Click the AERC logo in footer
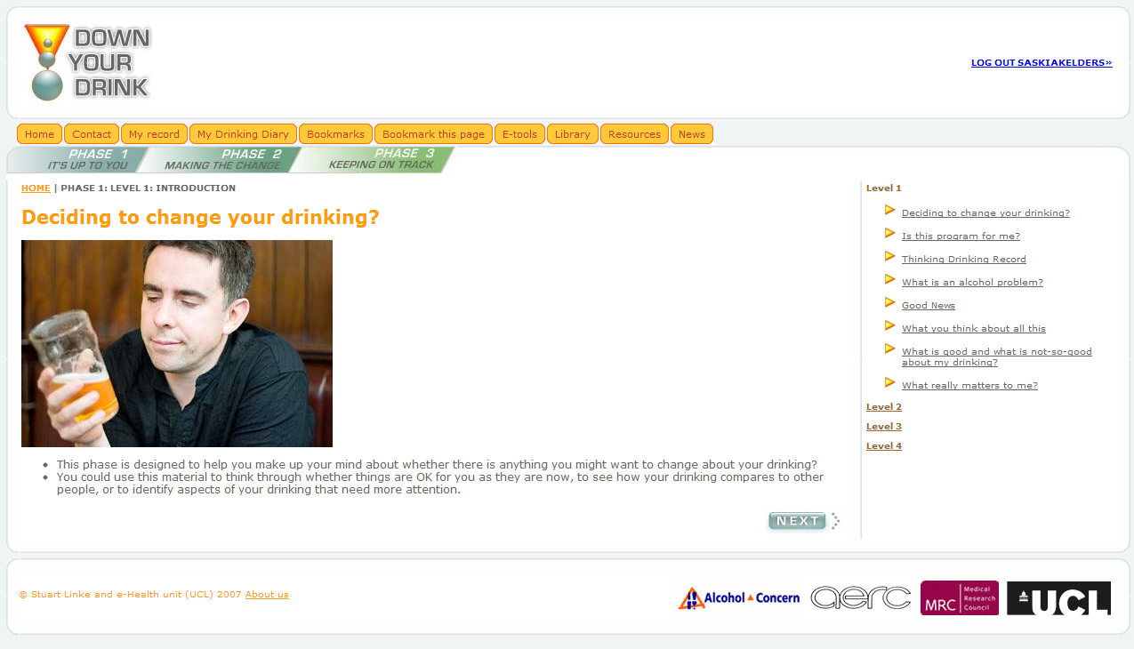The image size is (1134, 649). point(860,598)
